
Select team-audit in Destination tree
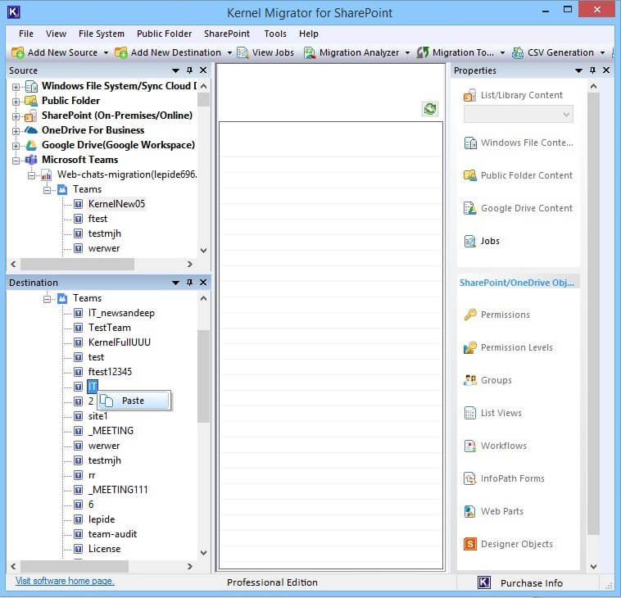coord(112,534)
